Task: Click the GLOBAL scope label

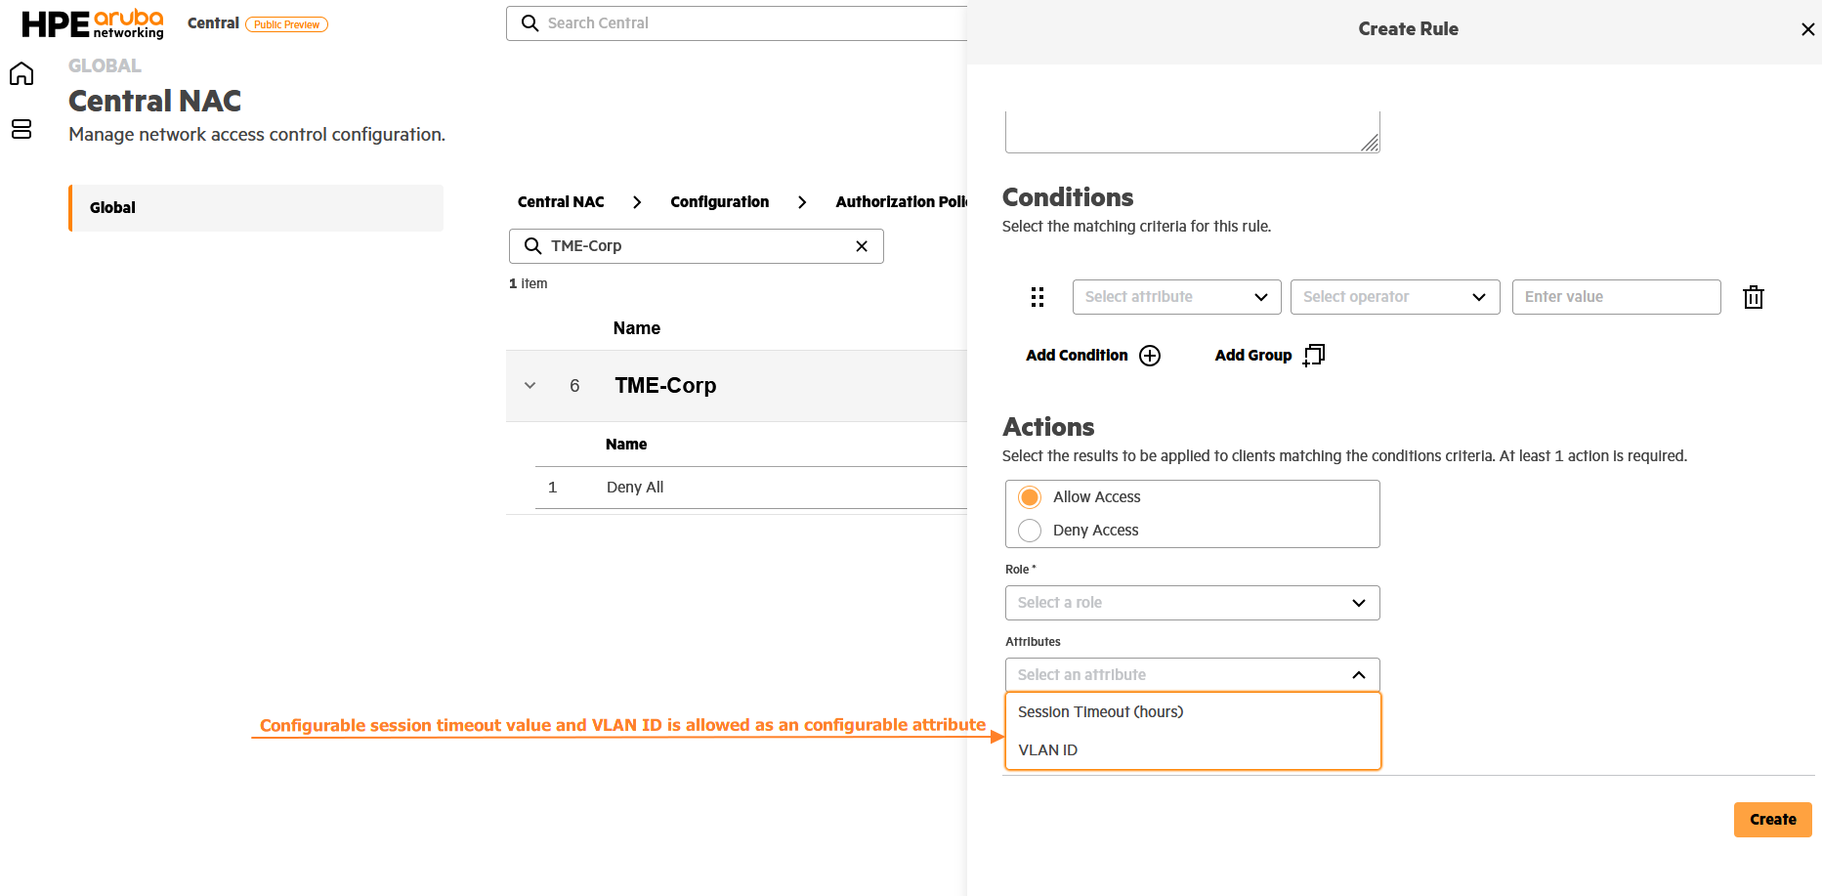Action: pos(105,66)
